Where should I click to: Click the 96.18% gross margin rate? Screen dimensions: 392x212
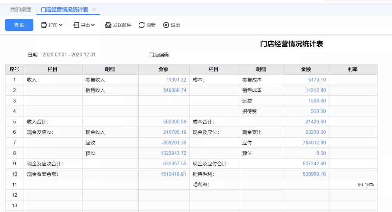coord(366,185)
